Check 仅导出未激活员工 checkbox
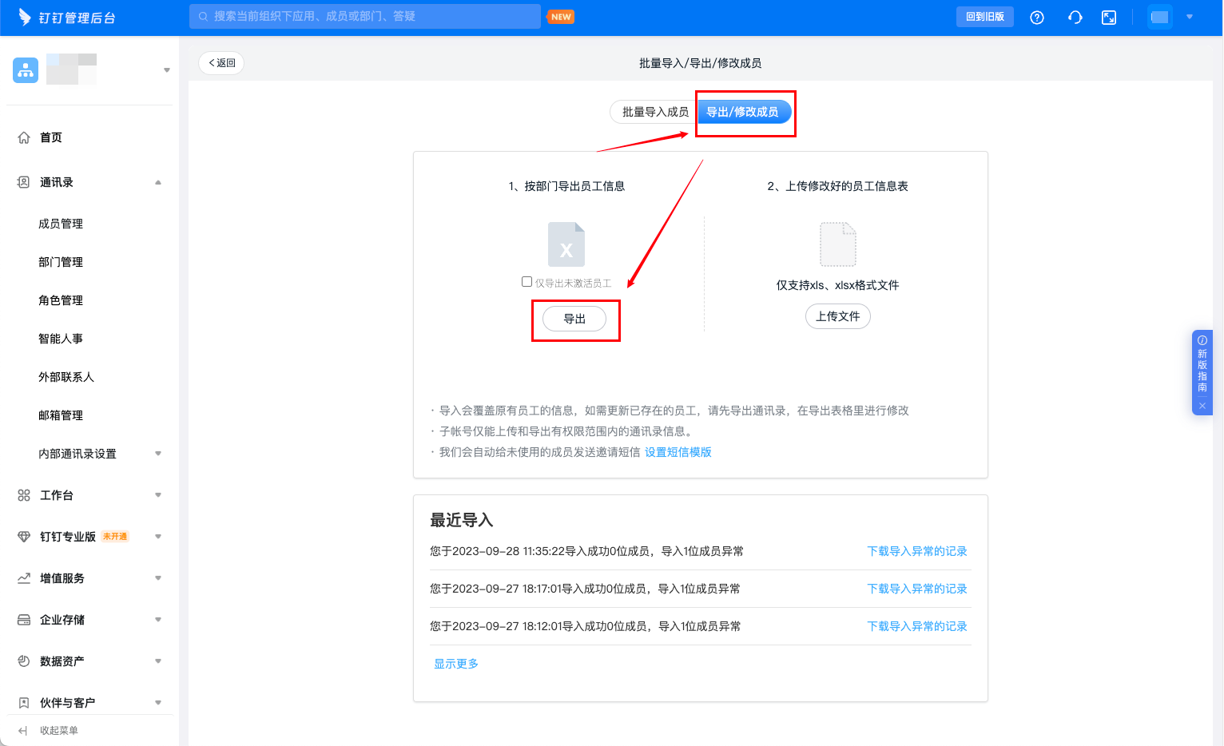1224x746 pixels. 527,282
